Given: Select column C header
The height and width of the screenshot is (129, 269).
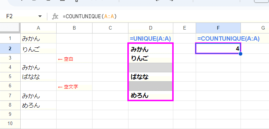Looking at the screenshot, I should point(110,28).
